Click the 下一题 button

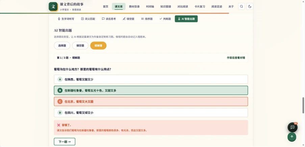[65, 142]
